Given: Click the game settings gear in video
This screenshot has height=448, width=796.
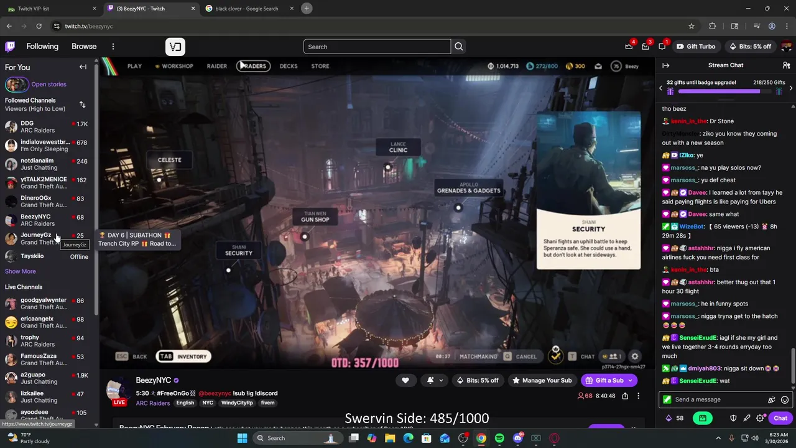Looking at the screenshot, I should [x=634, y=357].
